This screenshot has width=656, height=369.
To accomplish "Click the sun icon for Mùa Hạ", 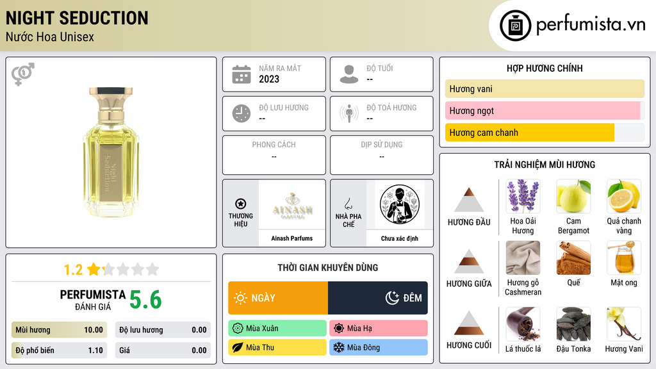I will pos(339,329).
